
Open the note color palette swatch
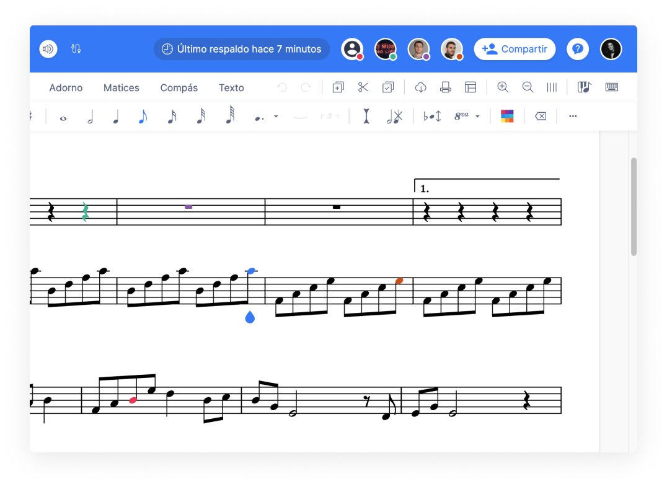click(507, 116)
